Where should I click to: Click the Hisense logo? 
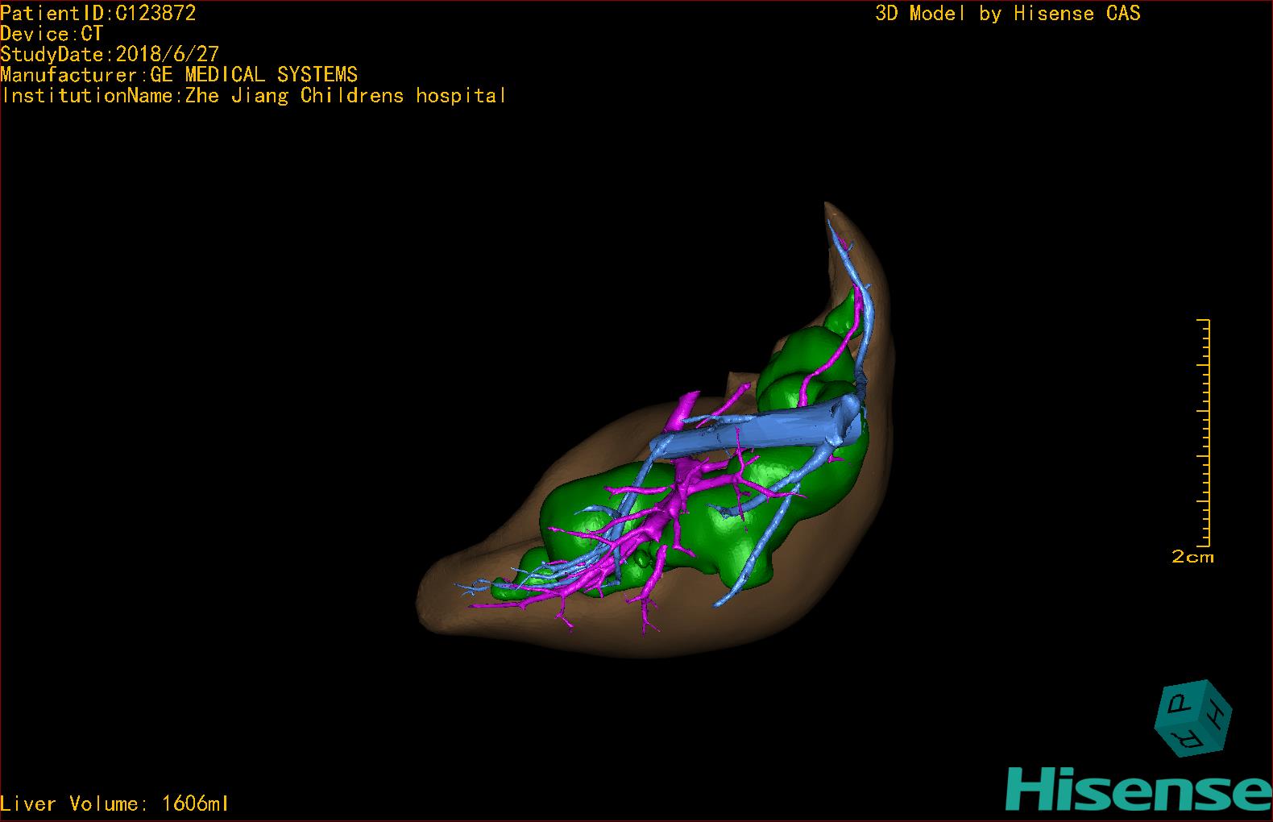tap(1139, 790)
